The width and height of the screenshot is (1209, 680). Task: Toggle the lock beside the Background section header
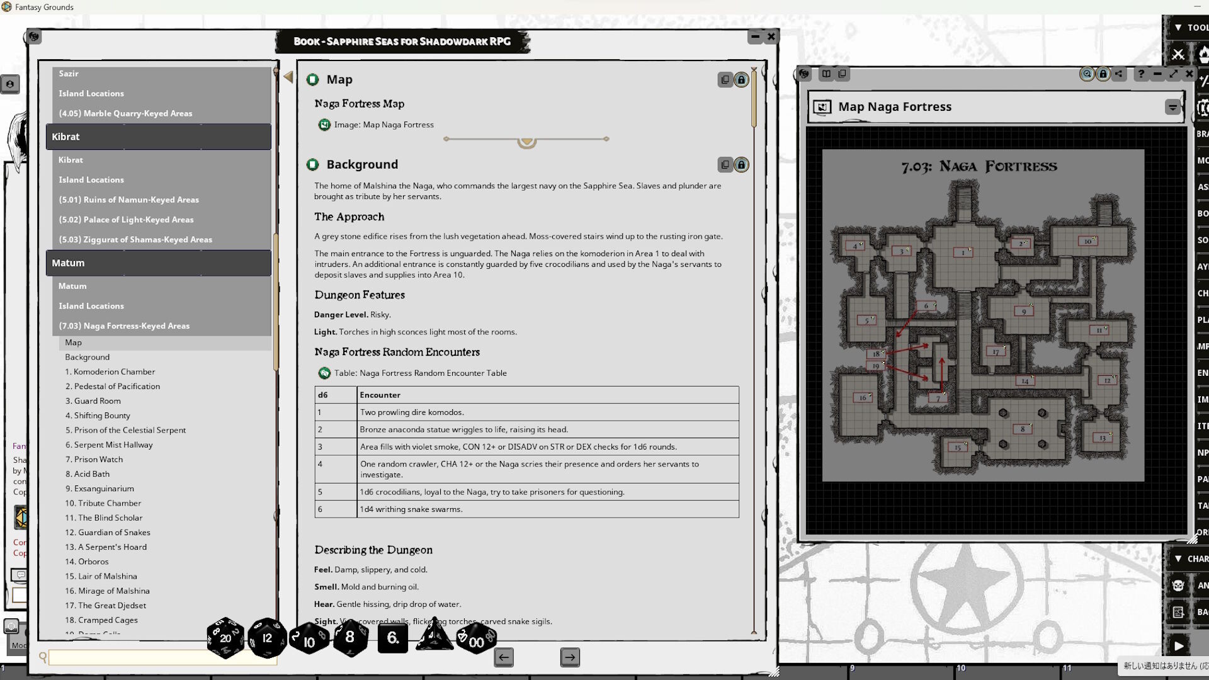tap(741, 165)
